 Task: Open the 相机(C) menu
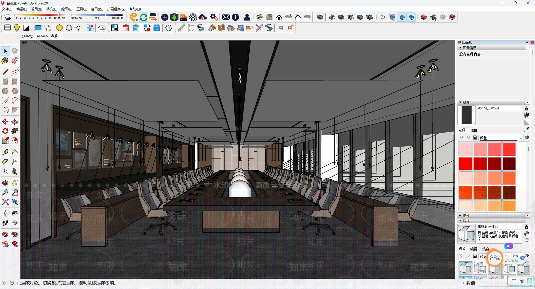click(x=51, y=9)
